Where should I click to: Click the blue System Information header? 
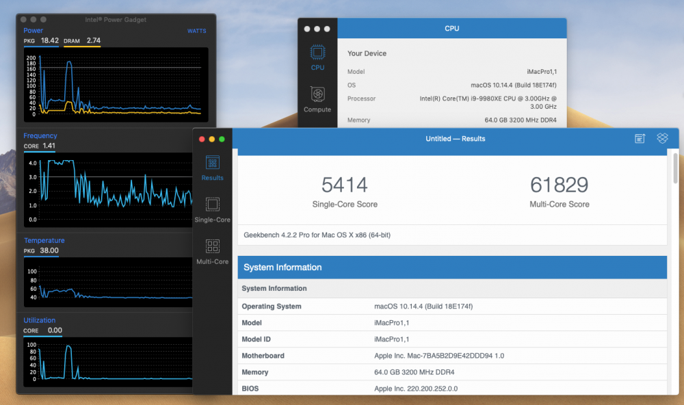(x=452, y=267)
